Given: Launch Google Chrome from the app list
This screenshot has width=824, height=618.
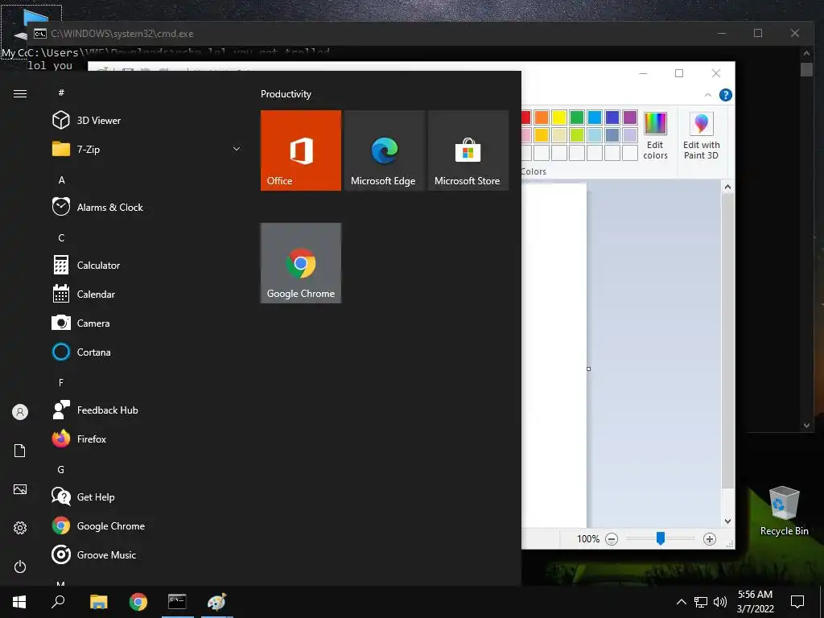Looking at the screenshot, I should pyautogui.click(x=98, y=525).
